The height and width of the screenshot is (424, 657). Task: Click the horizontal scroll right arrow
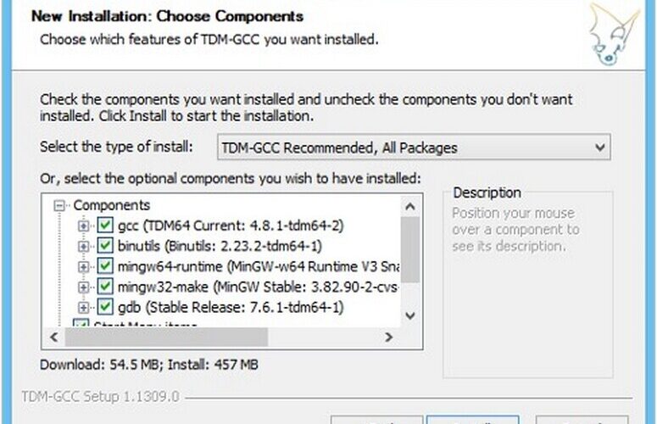[x=389, y=337]
